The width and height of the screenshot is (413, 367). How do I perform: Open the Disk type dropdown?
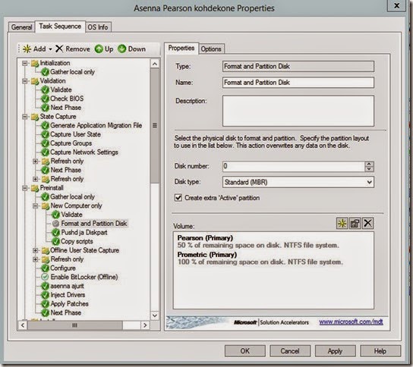(369, 182)
